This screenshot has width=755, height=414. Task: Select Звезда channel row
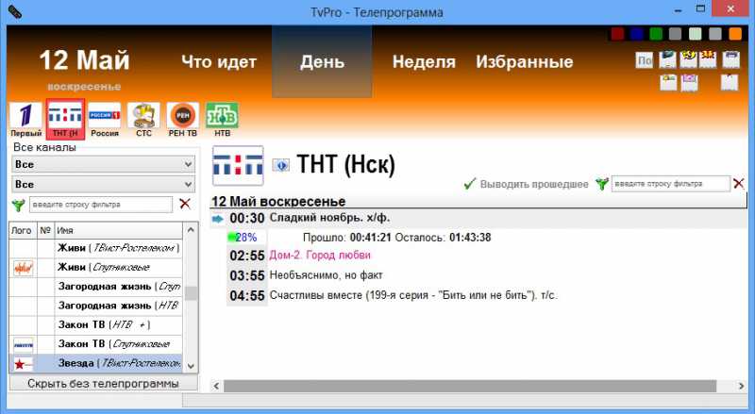[96, 363]
